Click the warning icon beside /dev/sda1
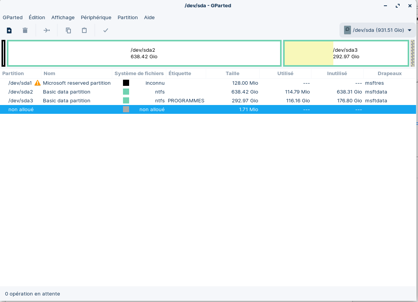This screenshot has height=302, width=418. click(x=38, y=83)
